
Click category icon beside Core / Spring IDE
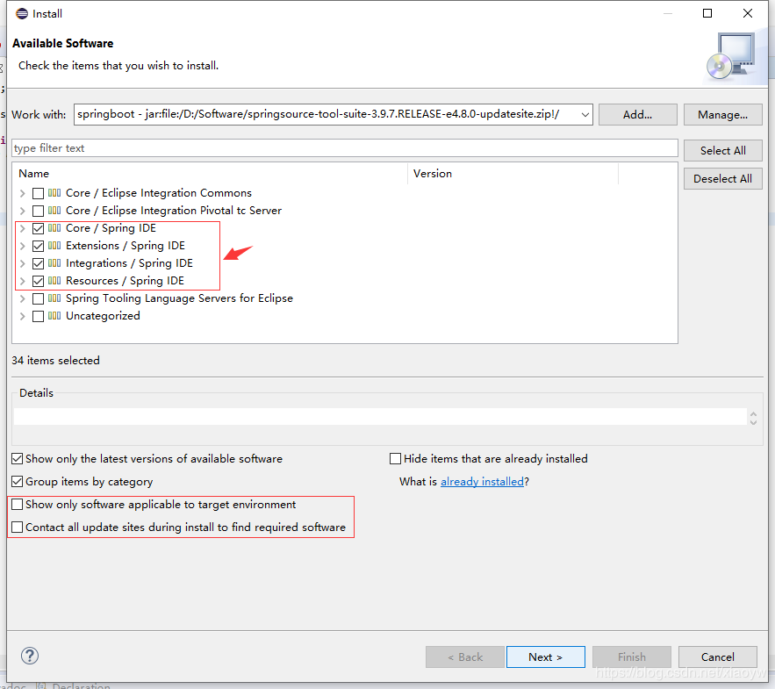(x=54, y=228)
